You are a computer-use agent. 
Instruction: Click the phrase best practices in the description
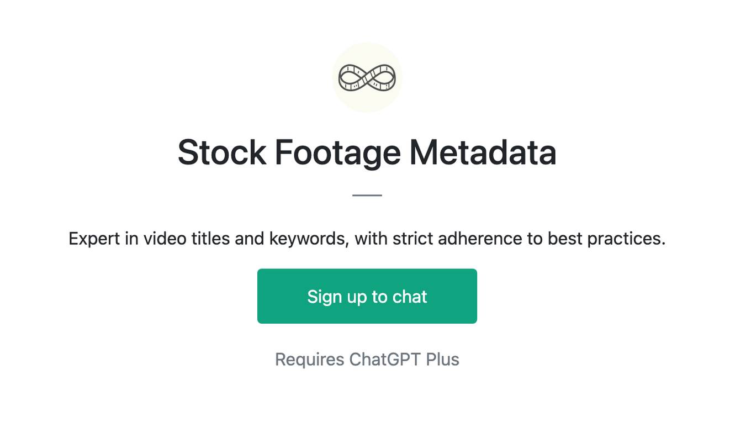[606, 239]
